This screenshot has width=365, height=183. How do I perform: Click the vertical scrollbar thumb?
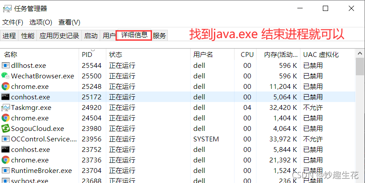(x=360, y=67)
